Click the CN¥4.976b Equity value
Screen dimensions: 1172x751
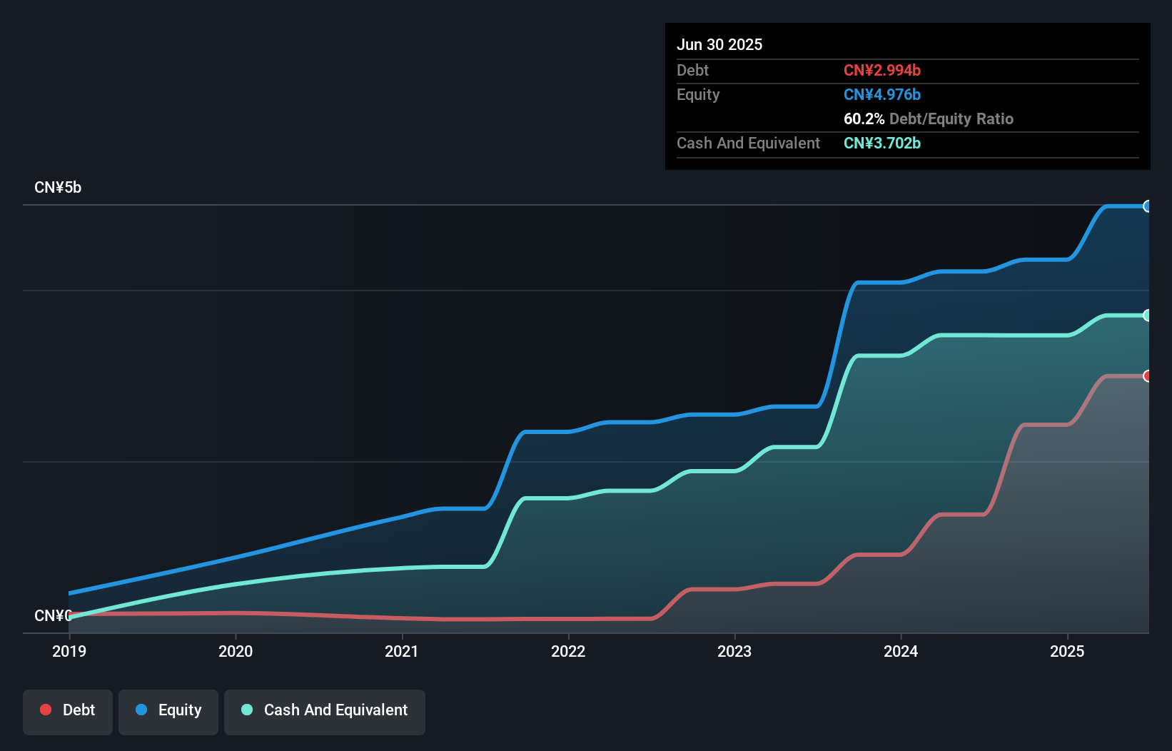point(882,94)
